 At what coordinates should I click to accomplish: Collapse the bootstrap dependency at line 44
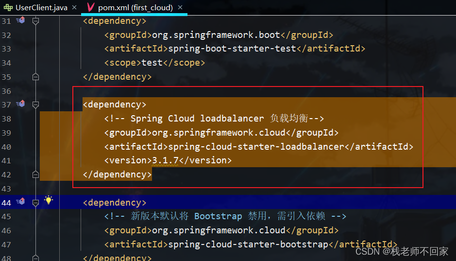click(35, 203)
